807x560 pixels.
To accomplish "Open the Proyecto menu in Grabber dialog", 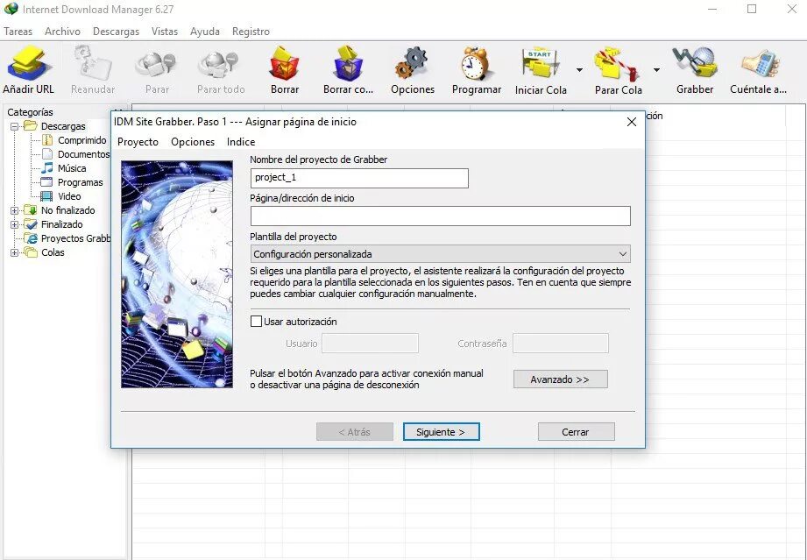I will coord(138,142).
